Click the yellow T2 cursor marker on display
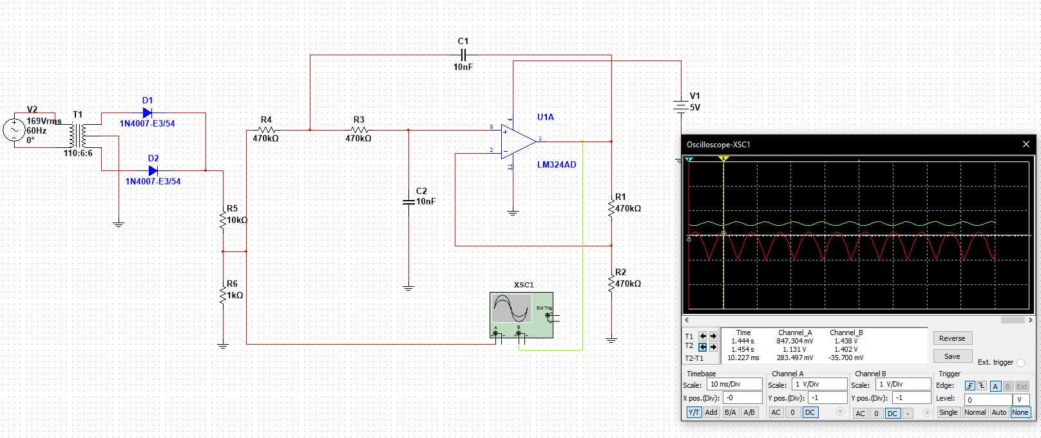 (723, 158)
